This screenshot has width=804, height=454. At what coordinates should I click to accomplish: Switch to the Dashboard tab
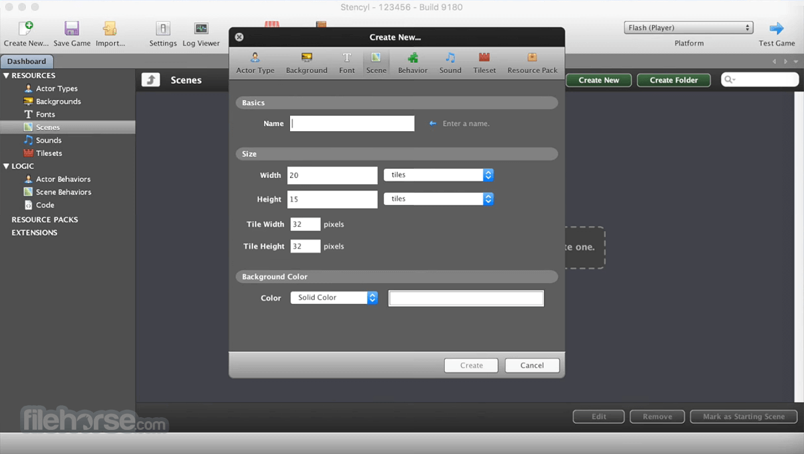pyautogui.click(x=27, y=61)
